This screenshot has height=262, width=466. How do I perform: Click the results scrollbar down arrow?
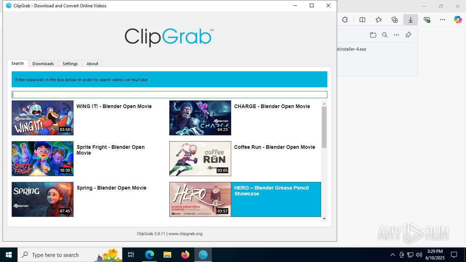(324, 219)
